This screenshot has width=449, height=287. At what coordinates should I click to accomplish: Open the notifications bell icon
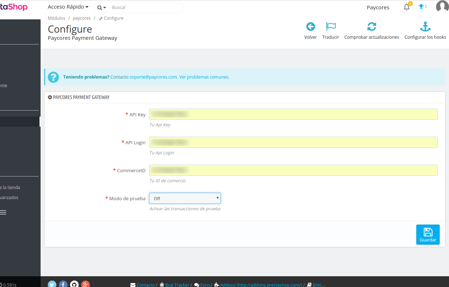407,7
